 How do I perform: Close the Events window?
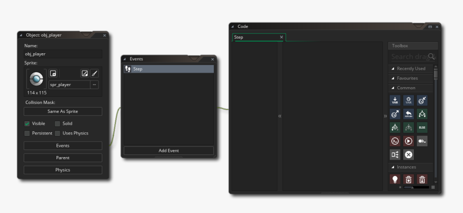click(x=212, y=59)
